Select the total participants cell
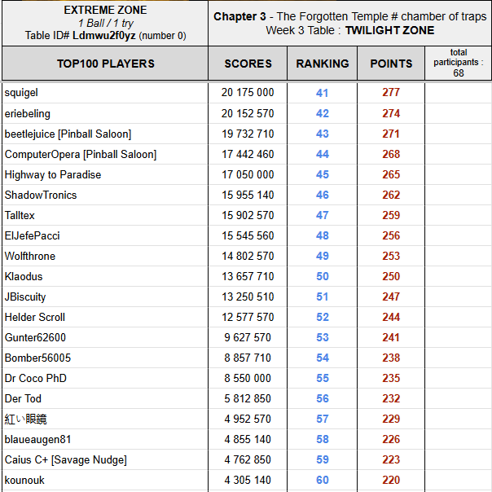This screenshot has height=492, width=492. coord(458,63)
